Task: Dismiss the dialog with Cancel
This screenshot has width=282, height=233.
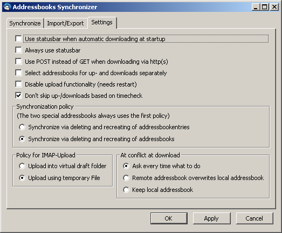Action: [x=255, y=218]
